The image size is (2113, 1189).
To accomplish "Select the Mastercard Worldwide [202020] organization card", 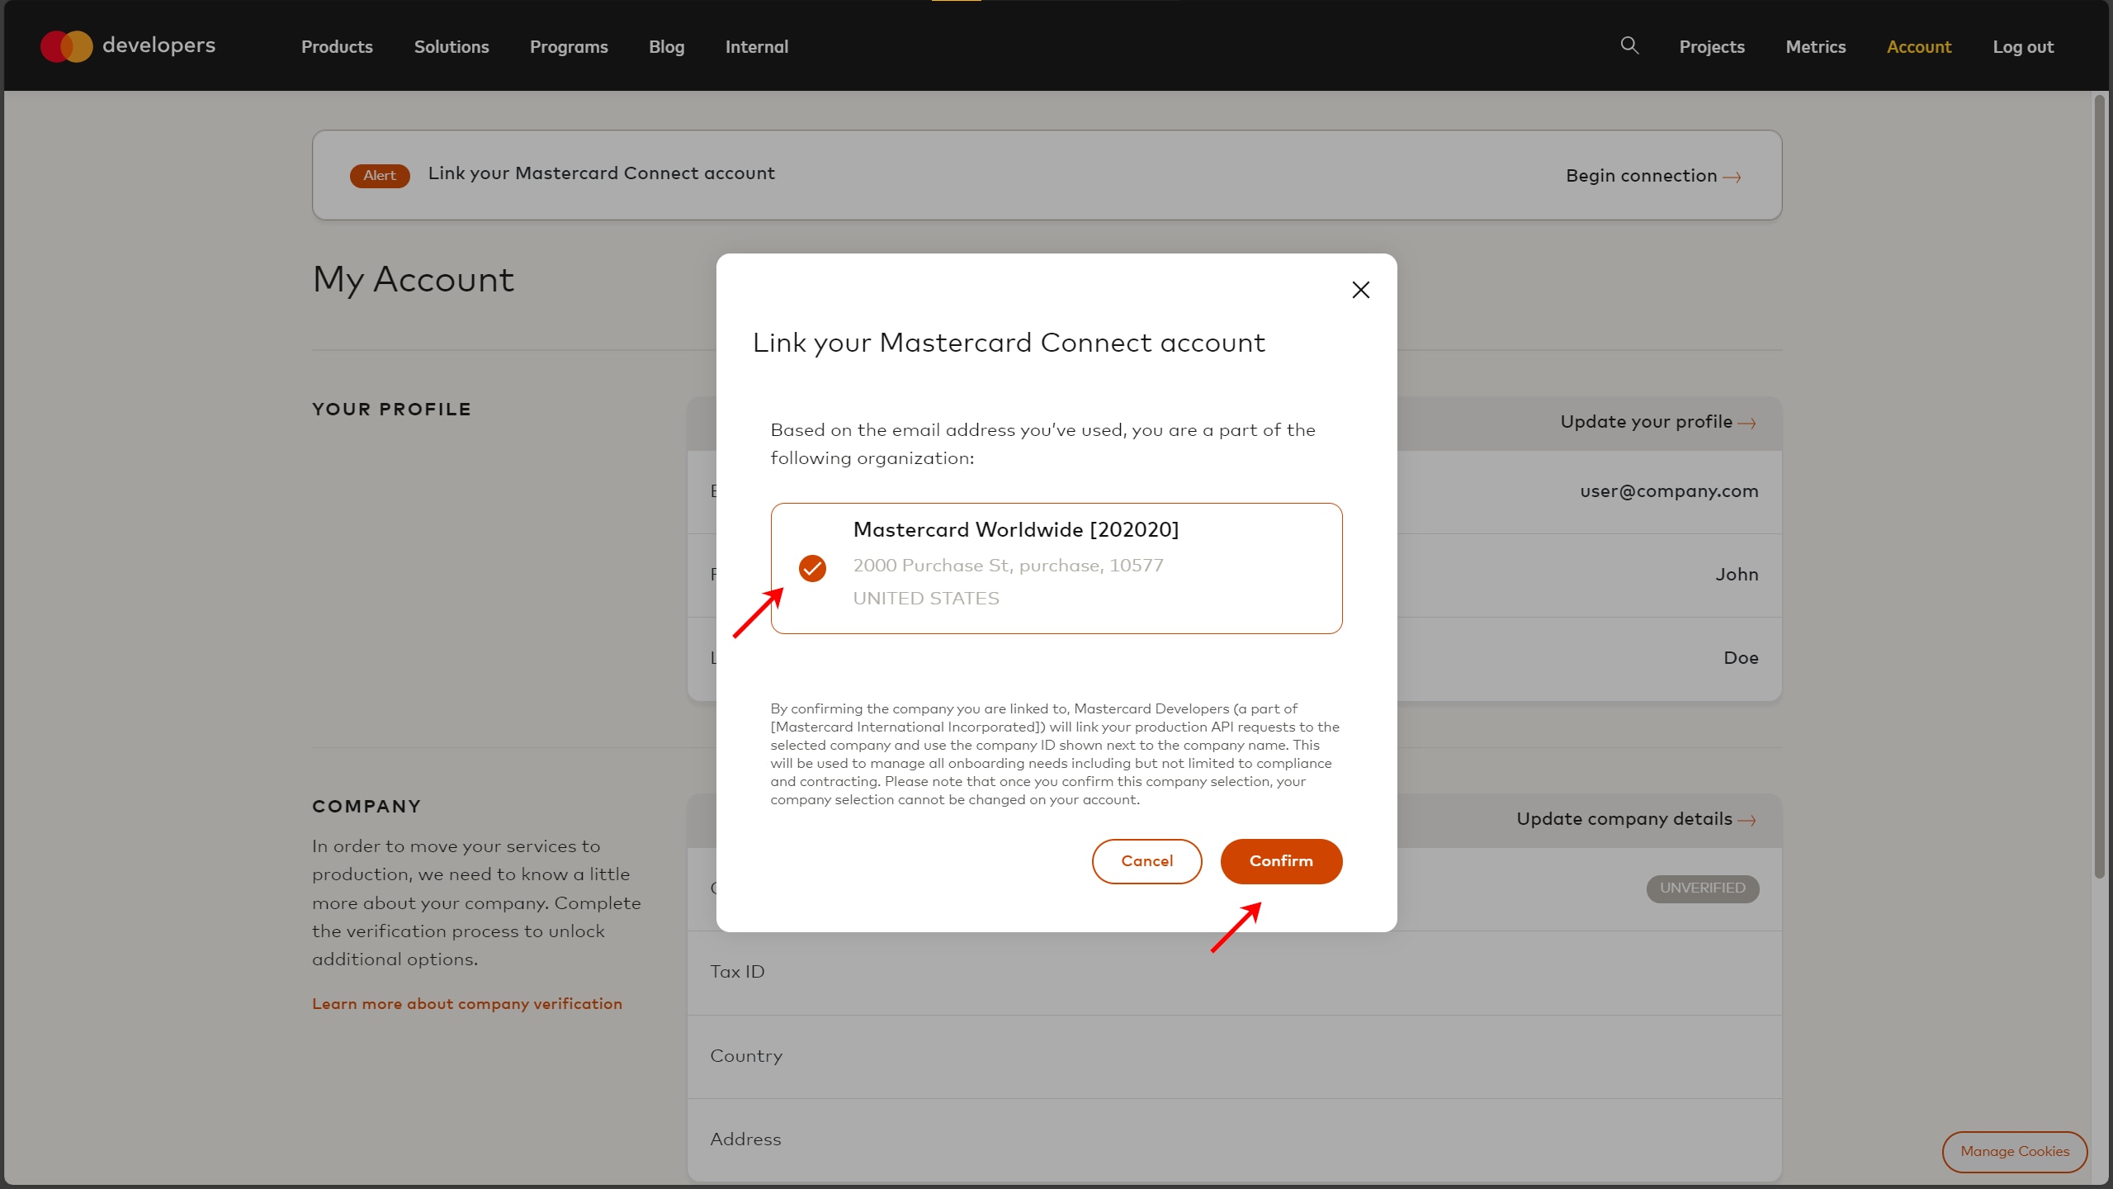I will (x=1056, y=568).
